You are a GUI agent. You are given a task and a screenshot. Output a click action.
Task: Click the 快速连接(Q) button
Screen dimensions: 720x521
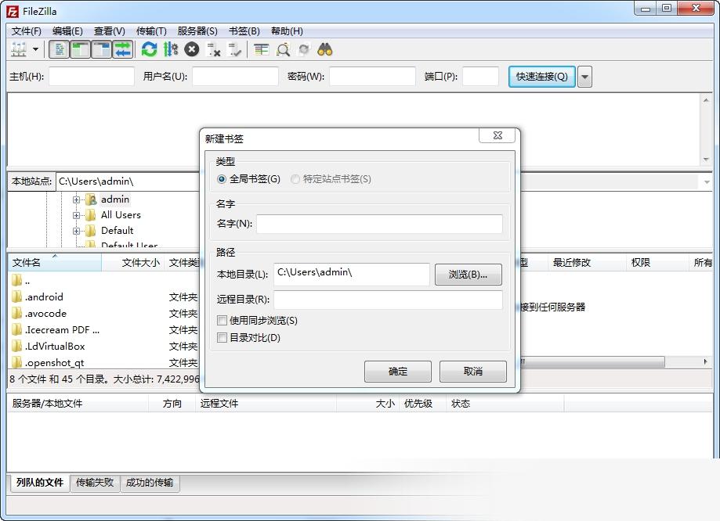coord(542,76)
